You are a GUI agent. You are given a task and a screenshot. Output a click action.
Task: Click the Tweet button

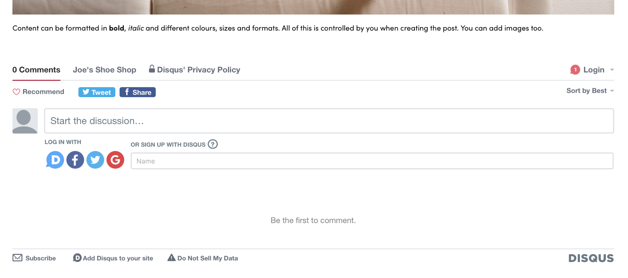[97, 92]
